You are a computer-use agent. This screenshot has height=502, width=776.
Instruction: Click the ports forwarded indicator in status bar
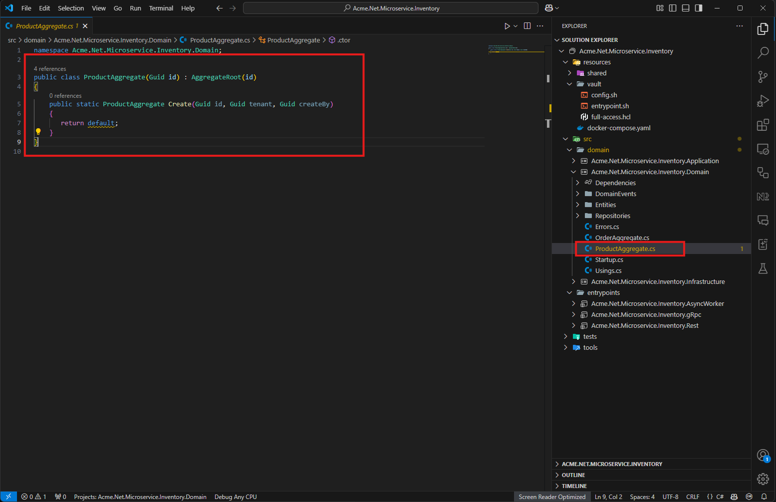[x=60, y=497]
